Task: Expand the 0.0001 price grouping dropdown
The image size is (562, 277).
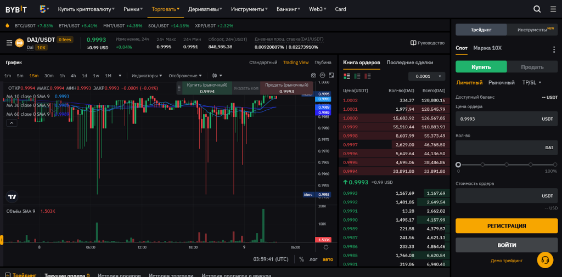Action: tap(427, 76)
